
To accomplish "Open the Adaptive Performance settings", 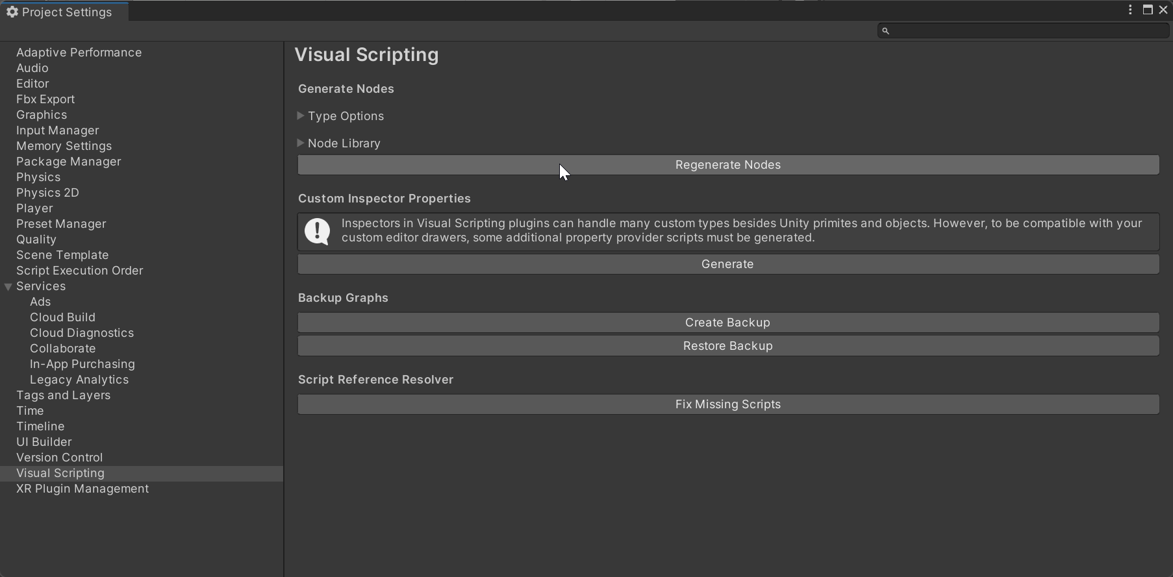I will 79,53.
